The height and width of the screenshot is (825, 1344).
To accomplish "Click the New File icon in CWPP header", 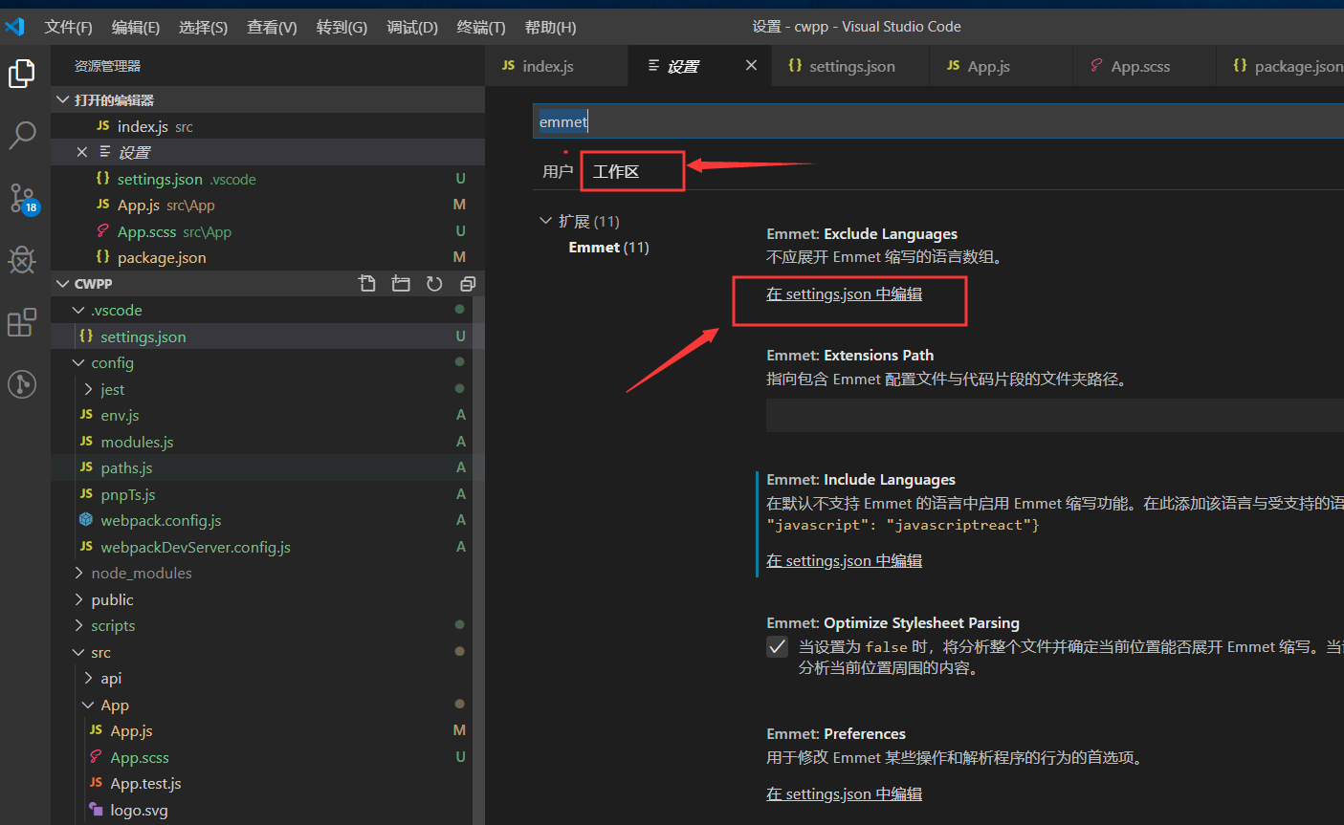I will point(367,284).
